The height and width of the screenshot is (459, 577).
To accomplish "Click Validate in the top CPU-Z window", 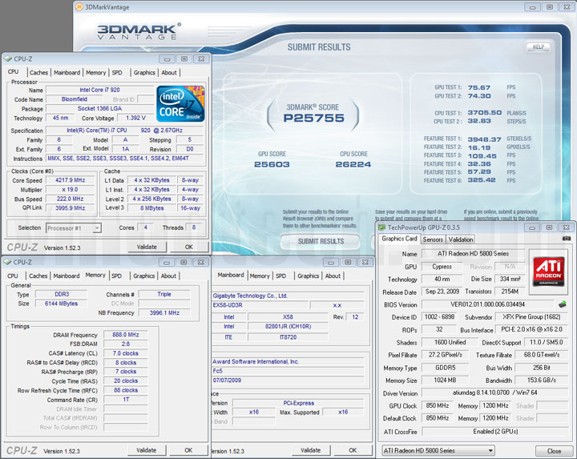I will (147, 247).
